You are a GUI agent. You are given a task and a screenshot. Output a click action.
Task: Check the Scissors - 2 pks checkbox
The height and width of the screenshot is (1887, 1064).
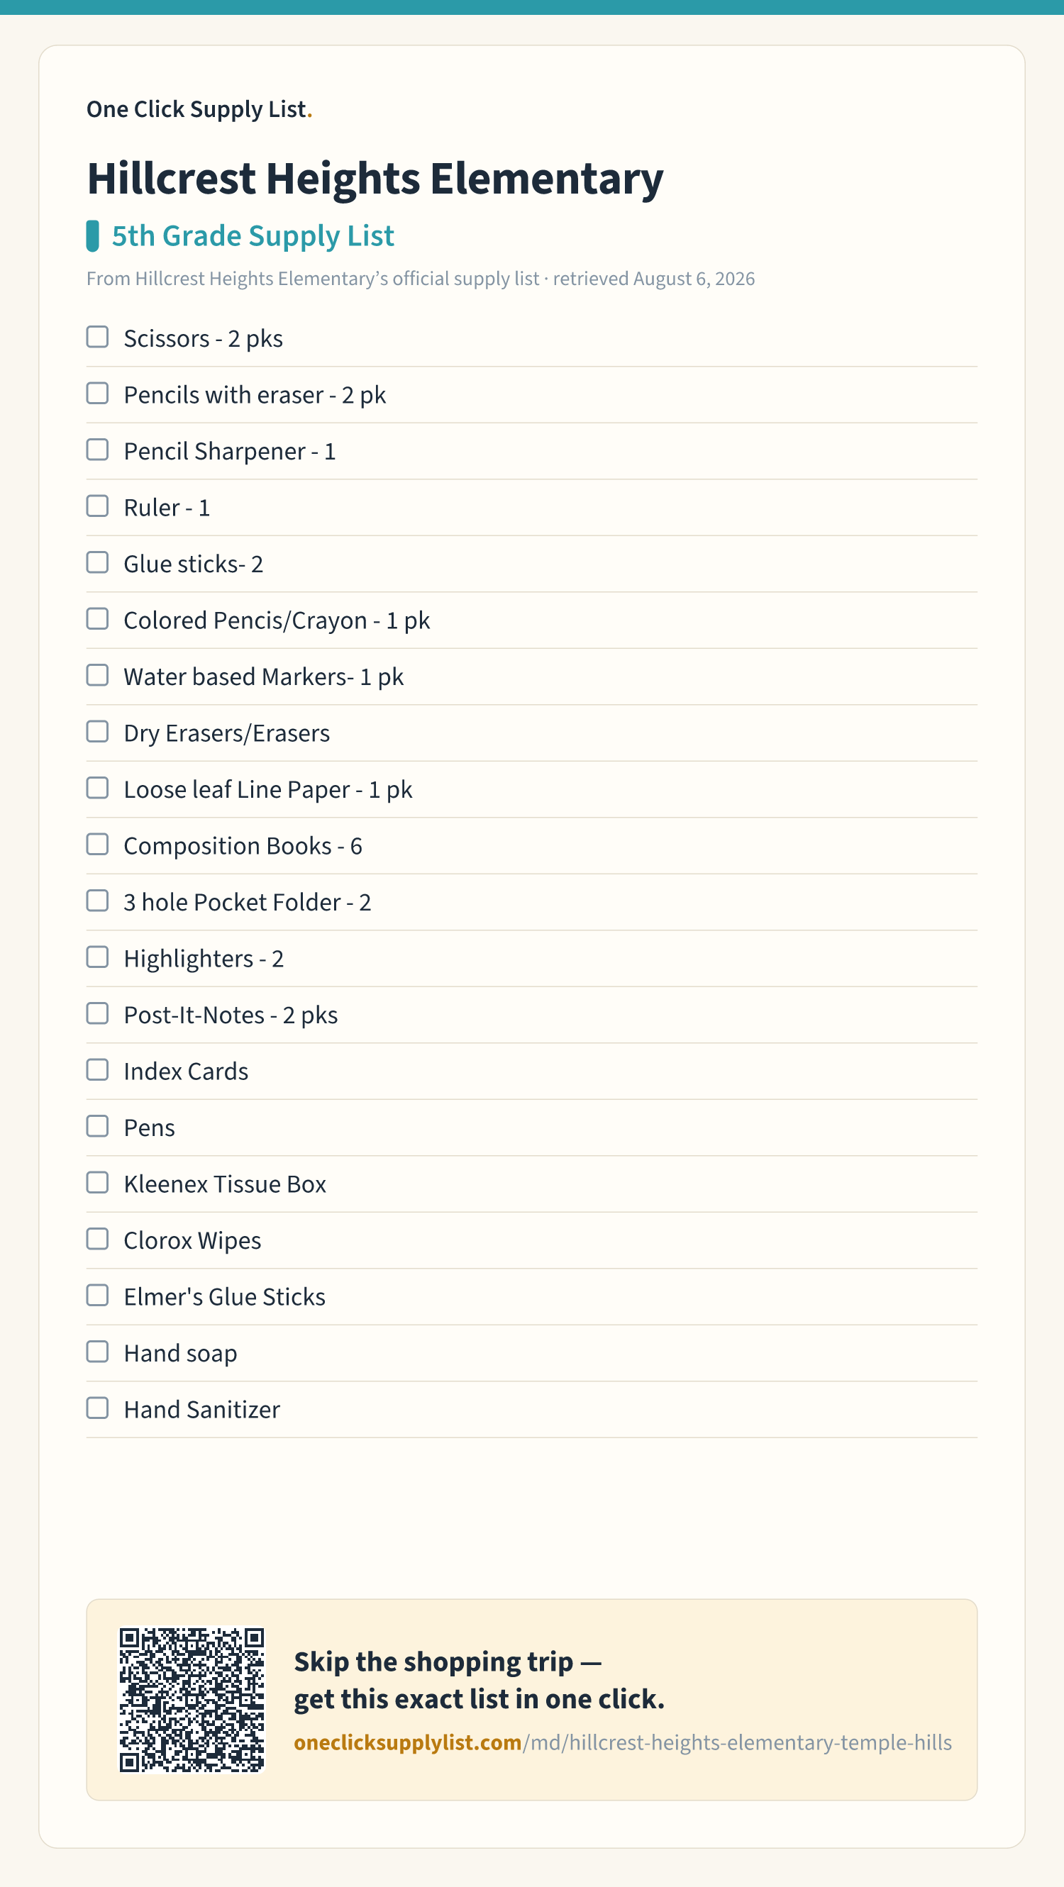[97, 337]
